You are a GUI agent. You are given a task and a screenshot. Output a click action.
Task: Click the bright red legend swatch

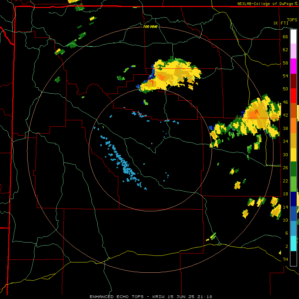pos(293,96)
